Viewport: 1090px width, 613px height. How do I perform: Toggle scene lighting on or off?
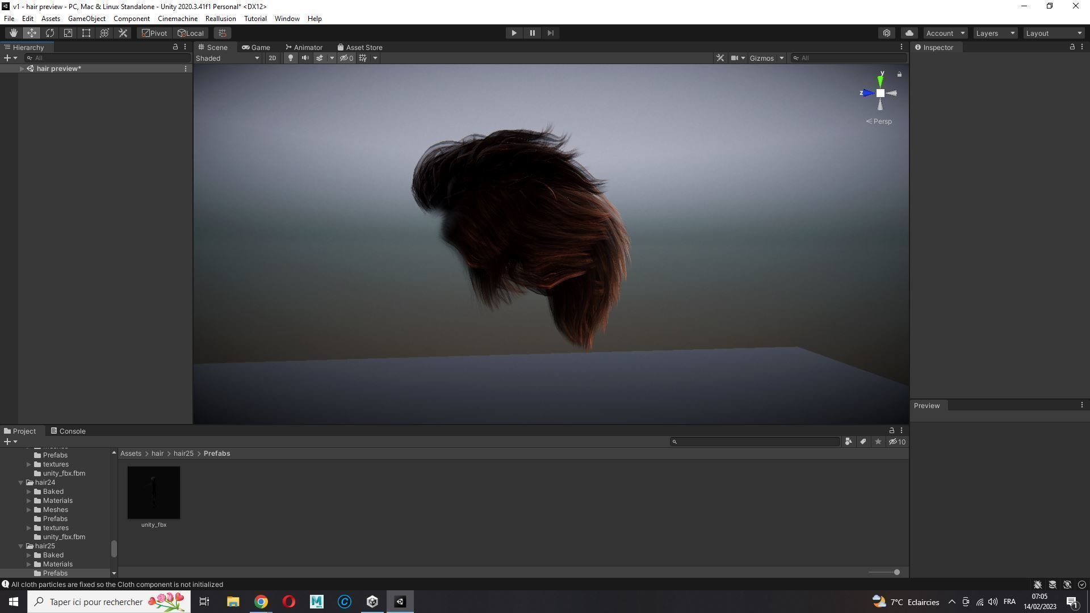[291, 58]
